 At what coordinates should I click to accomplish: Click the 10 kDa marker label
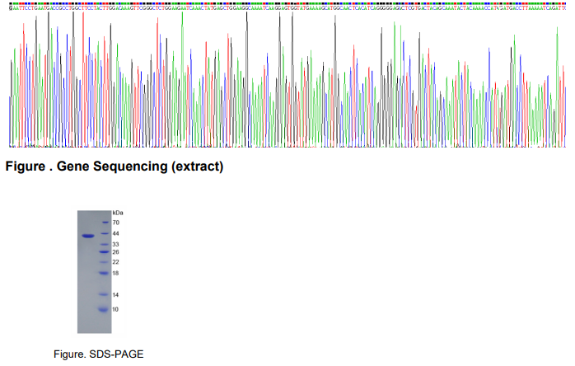tap(116, 310)
